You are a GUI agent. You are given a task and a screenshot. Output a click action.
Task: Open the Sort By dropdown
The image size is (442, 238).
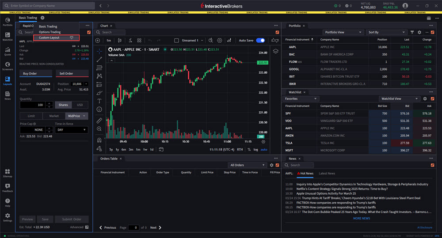(x=386, y=32)
